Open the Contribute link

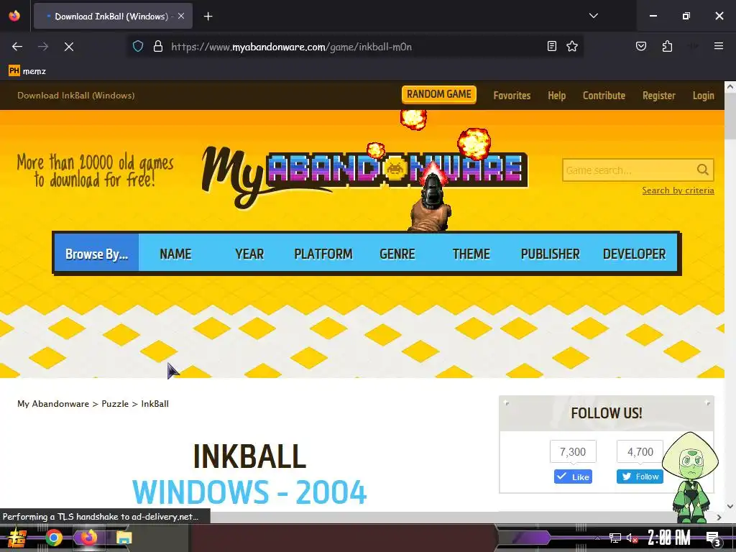coord(604,96)
